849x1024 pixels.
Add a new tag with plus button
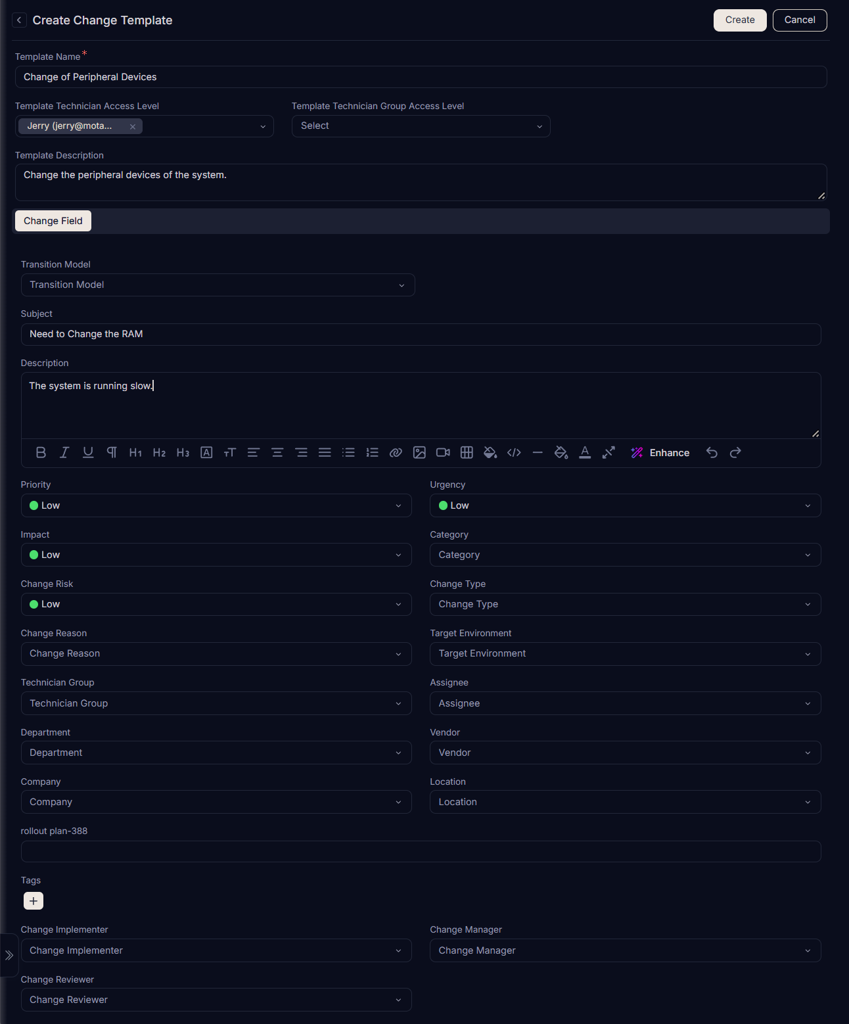click(x=34, y=900)
